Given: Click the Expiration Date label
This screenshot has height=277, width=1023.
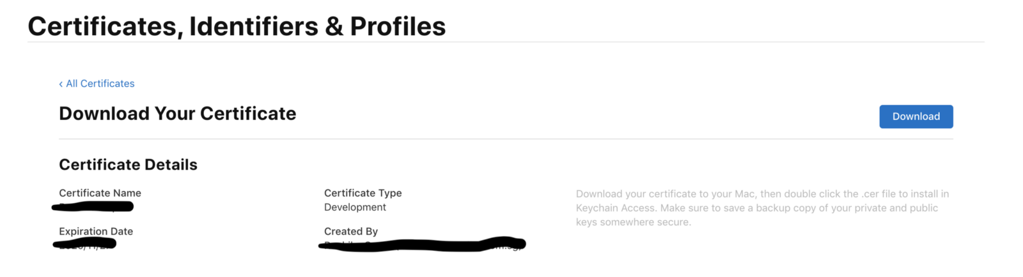Looking at the screenshot, I should (x=96, y=231).
